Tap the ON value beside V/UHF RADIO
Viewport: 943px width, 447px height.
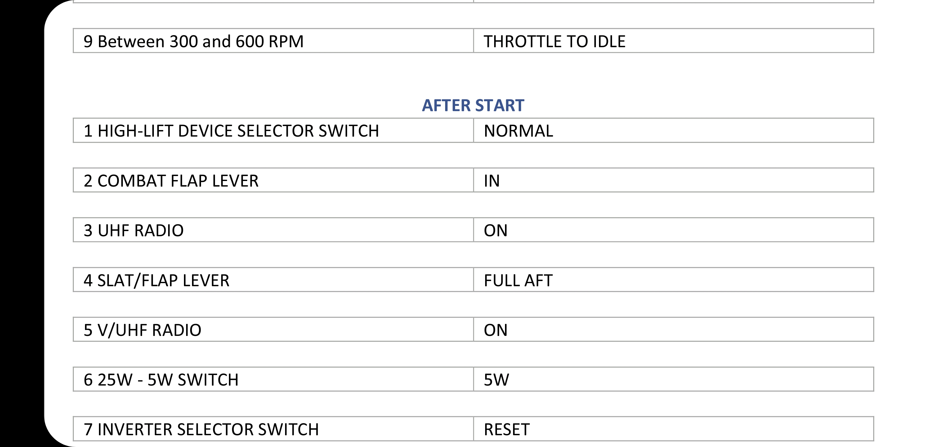pos(673,330)
